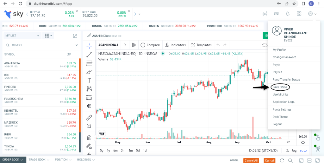Viewport: 324px width, 163px height.
Task: Select the crosshair cursor tool
Action: [x=89, y=46]
